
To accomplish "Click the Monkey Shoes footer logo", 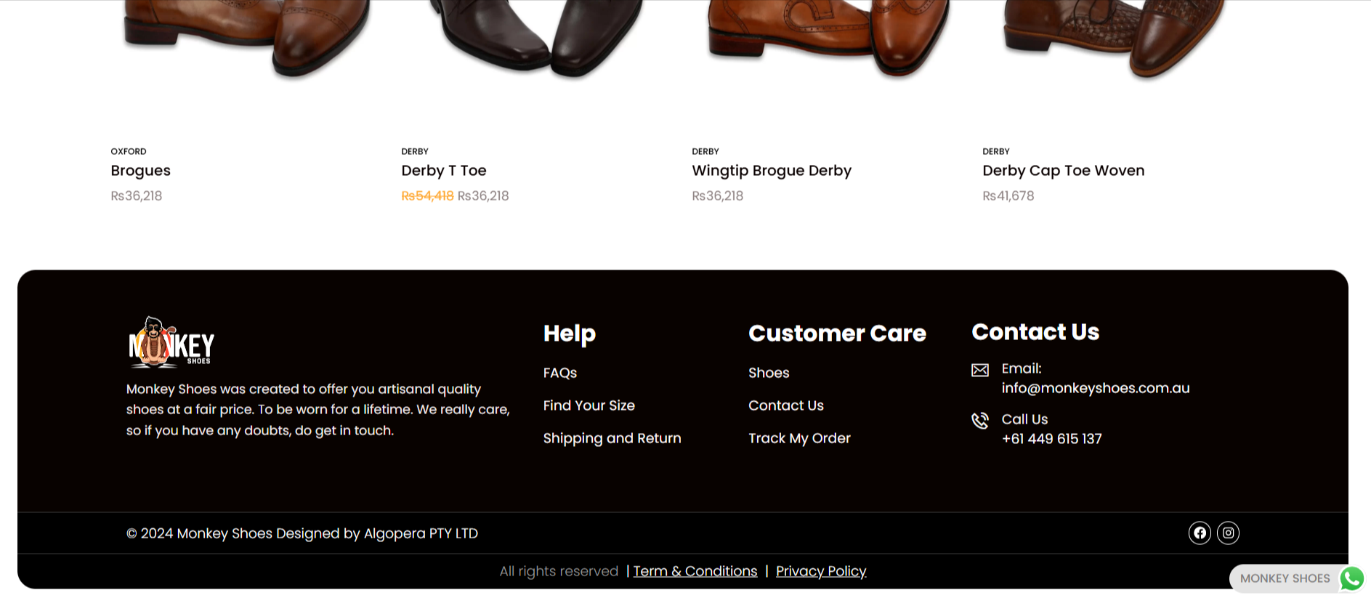I will [171, 341].
